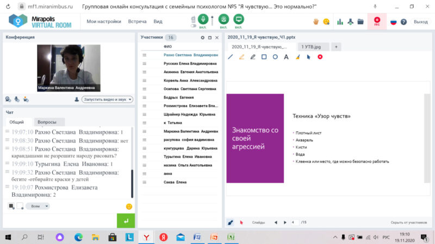Select the text A tool
The height and width of the screenshot is (244, 435).
[286, 57]
